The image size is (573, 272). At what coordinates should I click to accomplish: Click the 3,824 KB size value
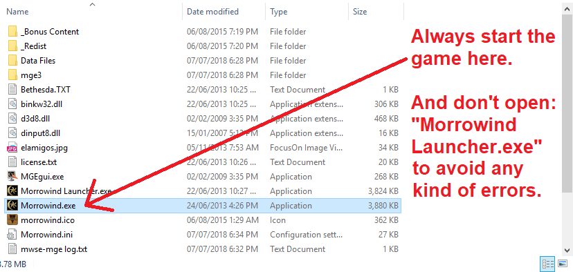(x=383, y=191)
